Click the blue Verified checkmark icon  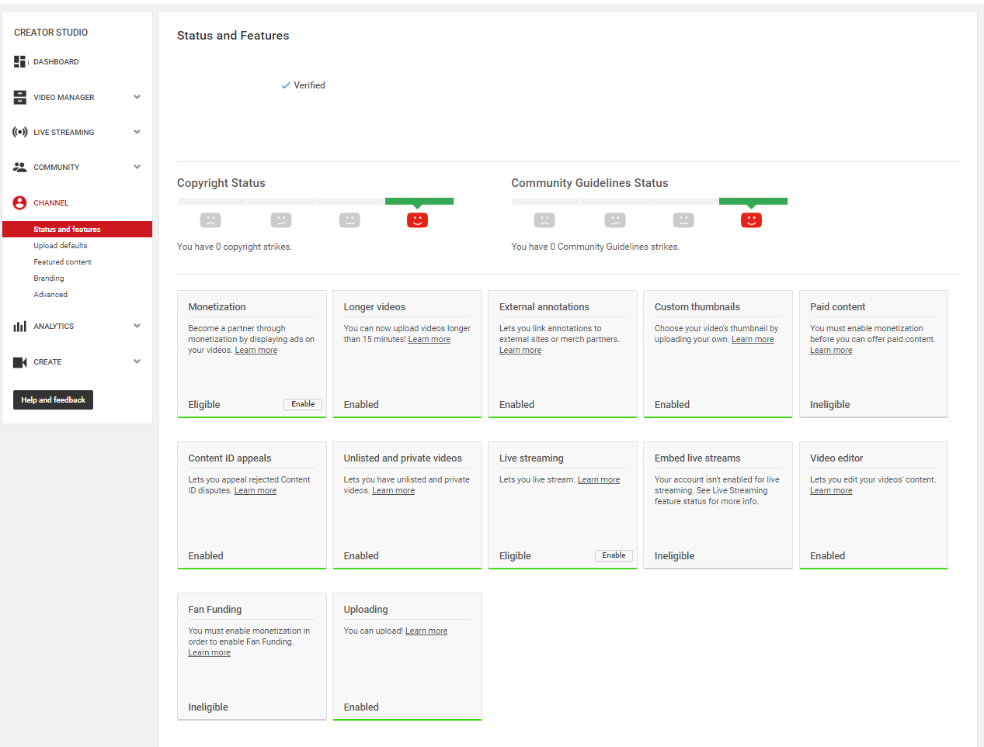[x=286, y=85]
